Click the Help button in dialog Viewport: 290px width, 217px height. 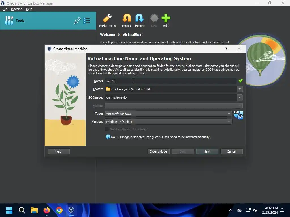click(58, 151)
